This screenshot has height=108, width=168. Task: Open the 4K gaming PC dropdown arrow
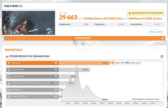tap(56, 70)
